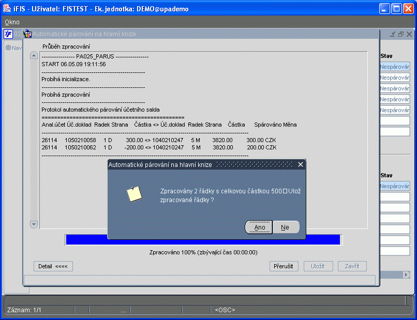Maximize the iFIS main window
The image size is (417, 320).
click(396, 8)
